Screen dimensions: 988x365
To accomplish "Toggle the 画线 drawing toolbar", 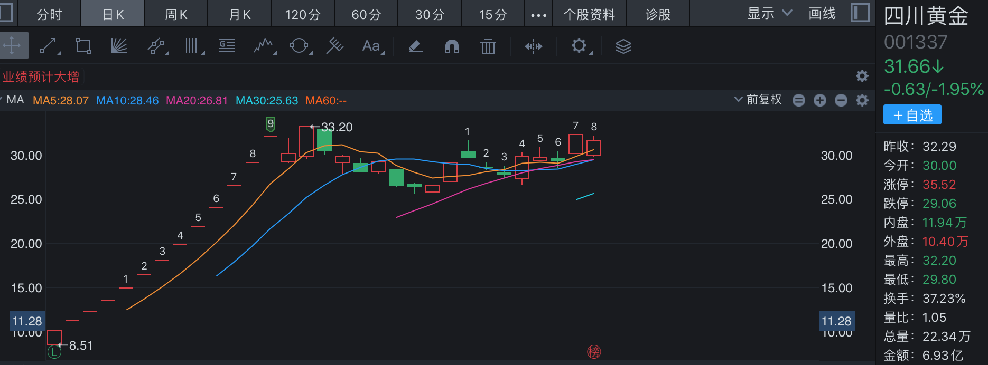I will (x=822, y=14).
